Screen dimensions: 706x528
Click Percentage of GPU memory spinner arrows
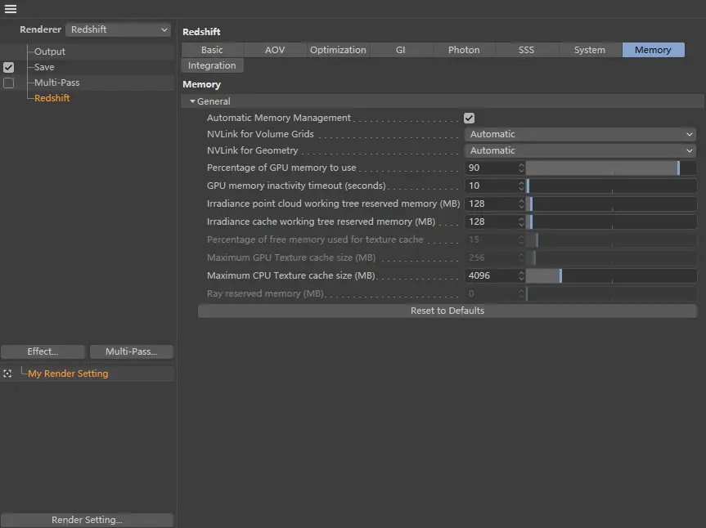[521, 168]
